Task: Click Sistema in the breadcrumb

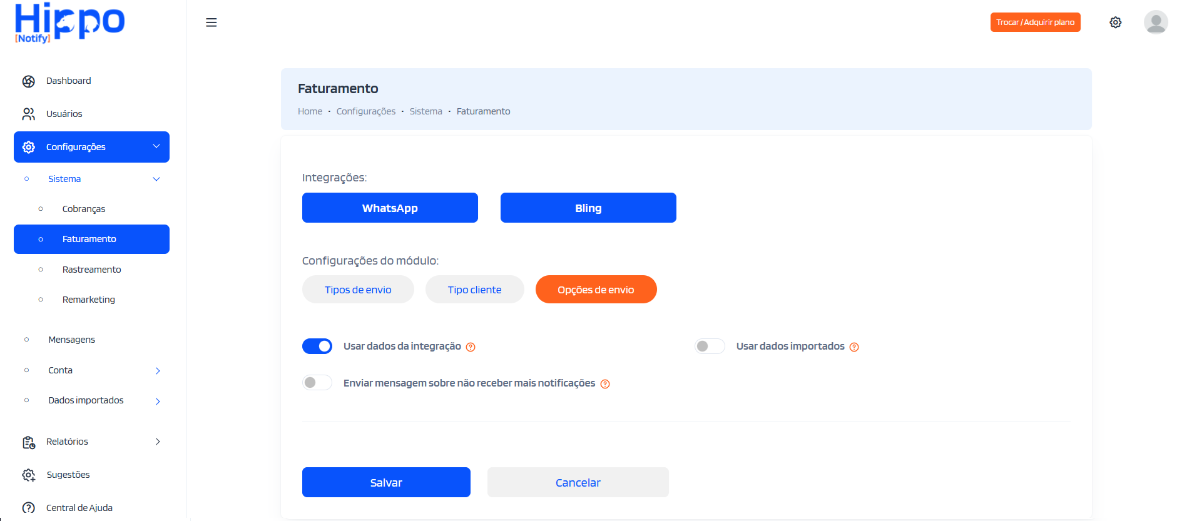Action: pos(426,111)
